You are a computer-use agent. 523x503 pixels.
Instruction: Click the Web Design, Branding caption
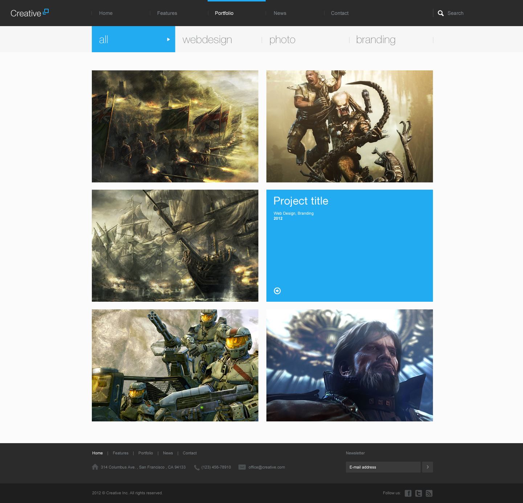pyautogui.click(x=294, y=213)
